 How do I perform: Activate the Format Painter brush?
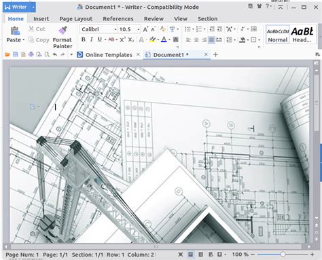pos(62,31)
